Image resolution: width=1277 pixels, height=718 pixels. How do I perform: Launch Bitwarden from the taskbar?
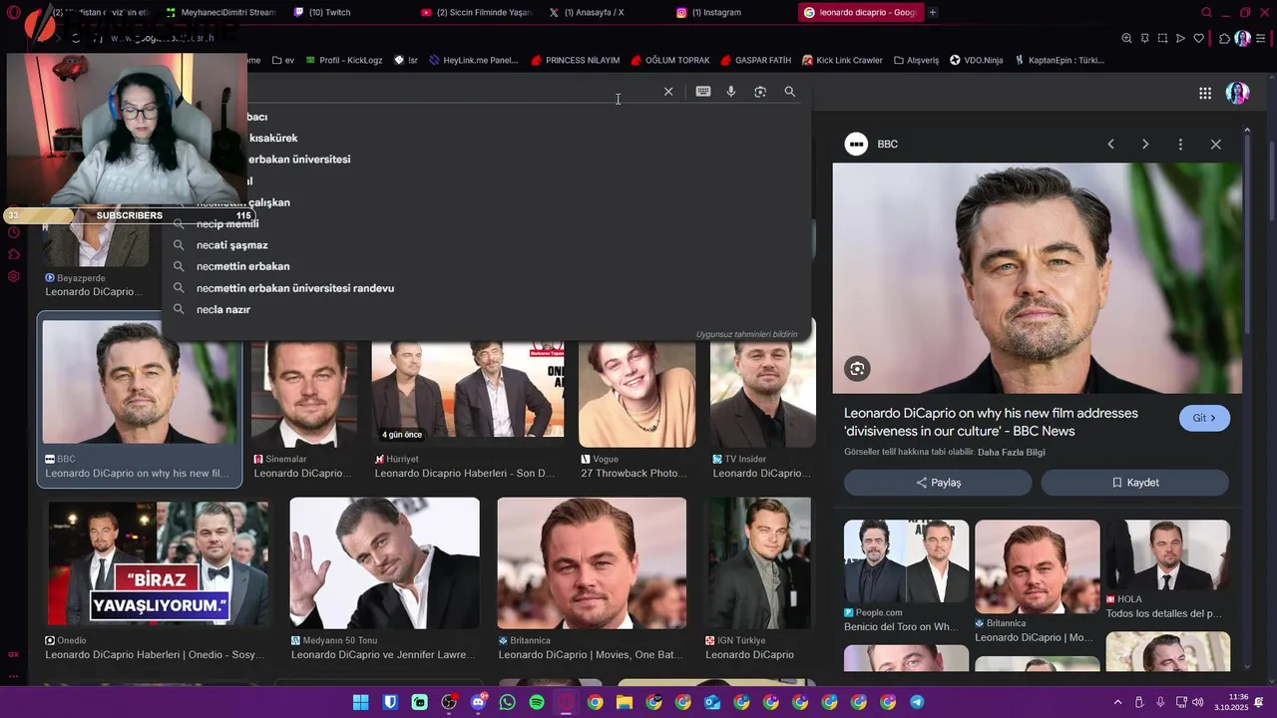(390, 702)
